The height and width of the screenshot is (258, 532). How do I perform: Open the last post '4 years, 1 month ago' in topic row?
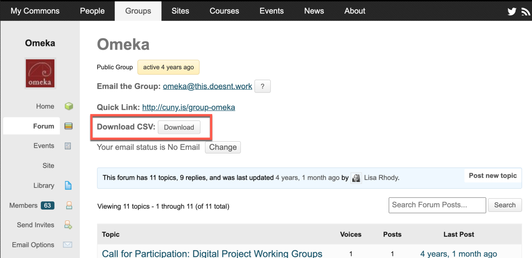tap(459, 254)
